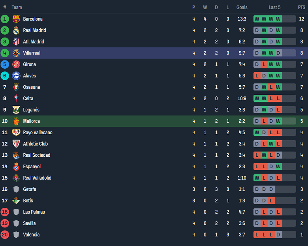Click the Athletic Club crest icon

pos(16,144)
